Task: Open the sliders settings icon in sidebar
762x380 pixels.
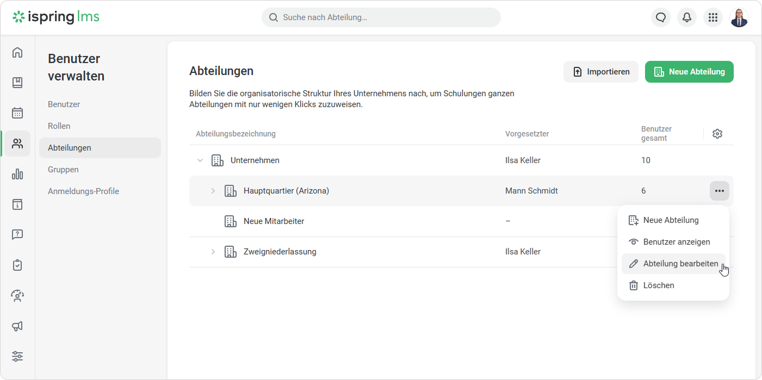Action: pyautogui.click(x=17, y=357)
